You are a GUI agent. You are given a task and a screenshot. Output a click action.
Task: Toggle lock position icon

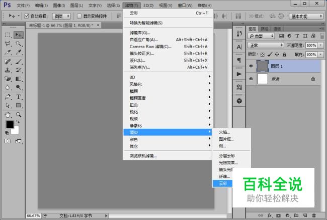[x=277, y=55]
